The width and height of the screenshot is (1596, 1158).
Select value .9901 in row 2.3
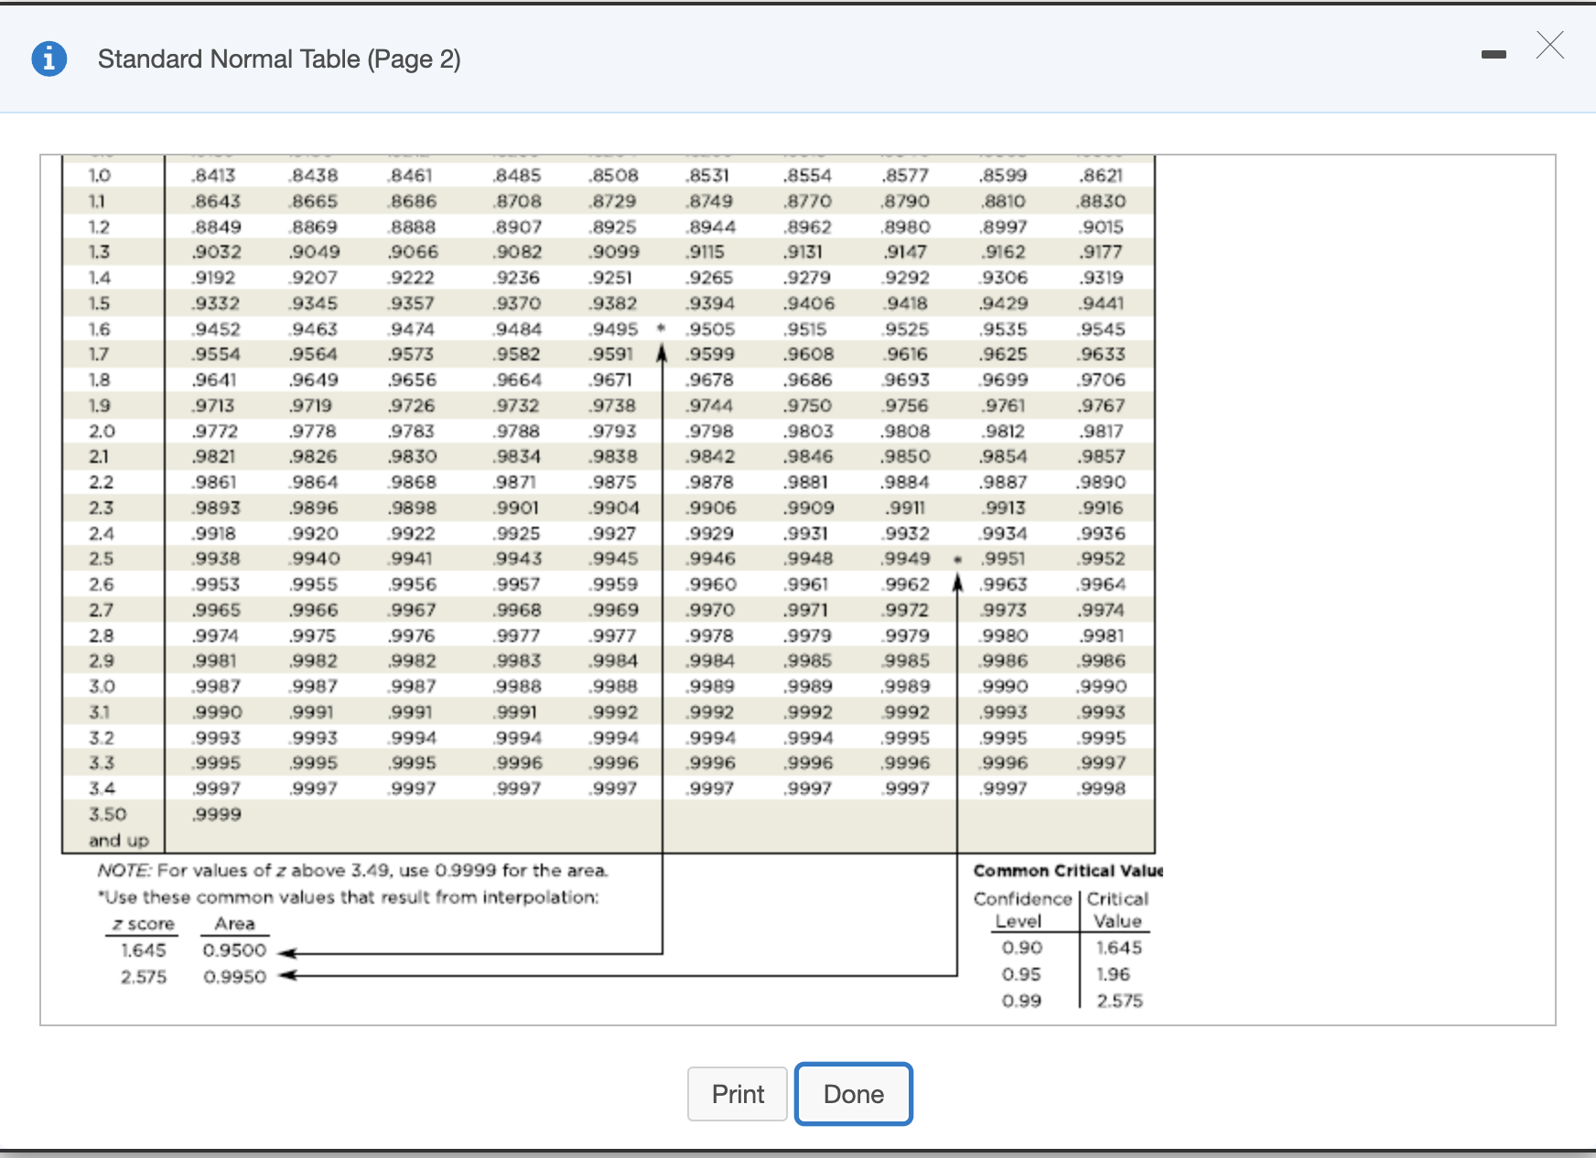[x=517, y=508]
